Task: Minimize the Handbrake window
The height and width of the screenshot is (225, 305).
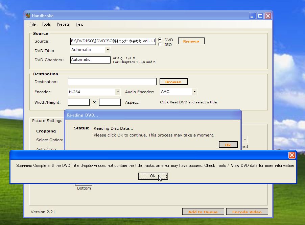Action: pos(252,16)
